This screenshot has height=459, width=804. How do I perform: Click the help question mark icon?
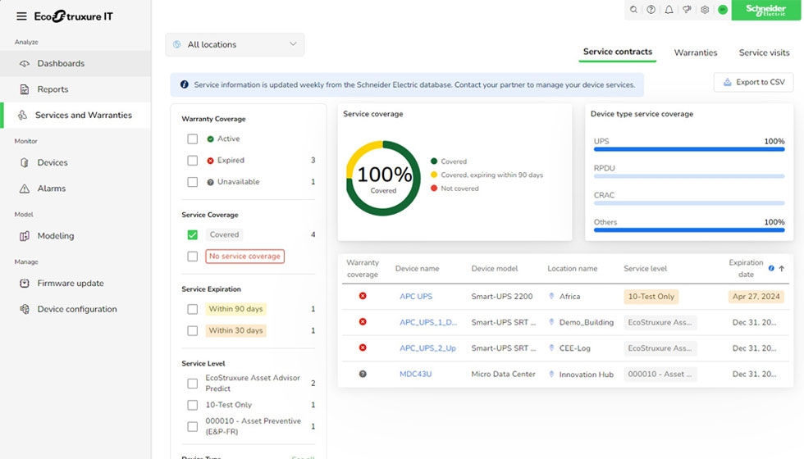[651, 10]
